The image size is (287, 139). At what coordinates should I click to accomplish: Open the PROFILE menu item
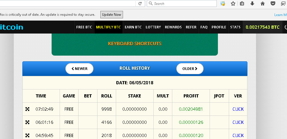point(219,27)
